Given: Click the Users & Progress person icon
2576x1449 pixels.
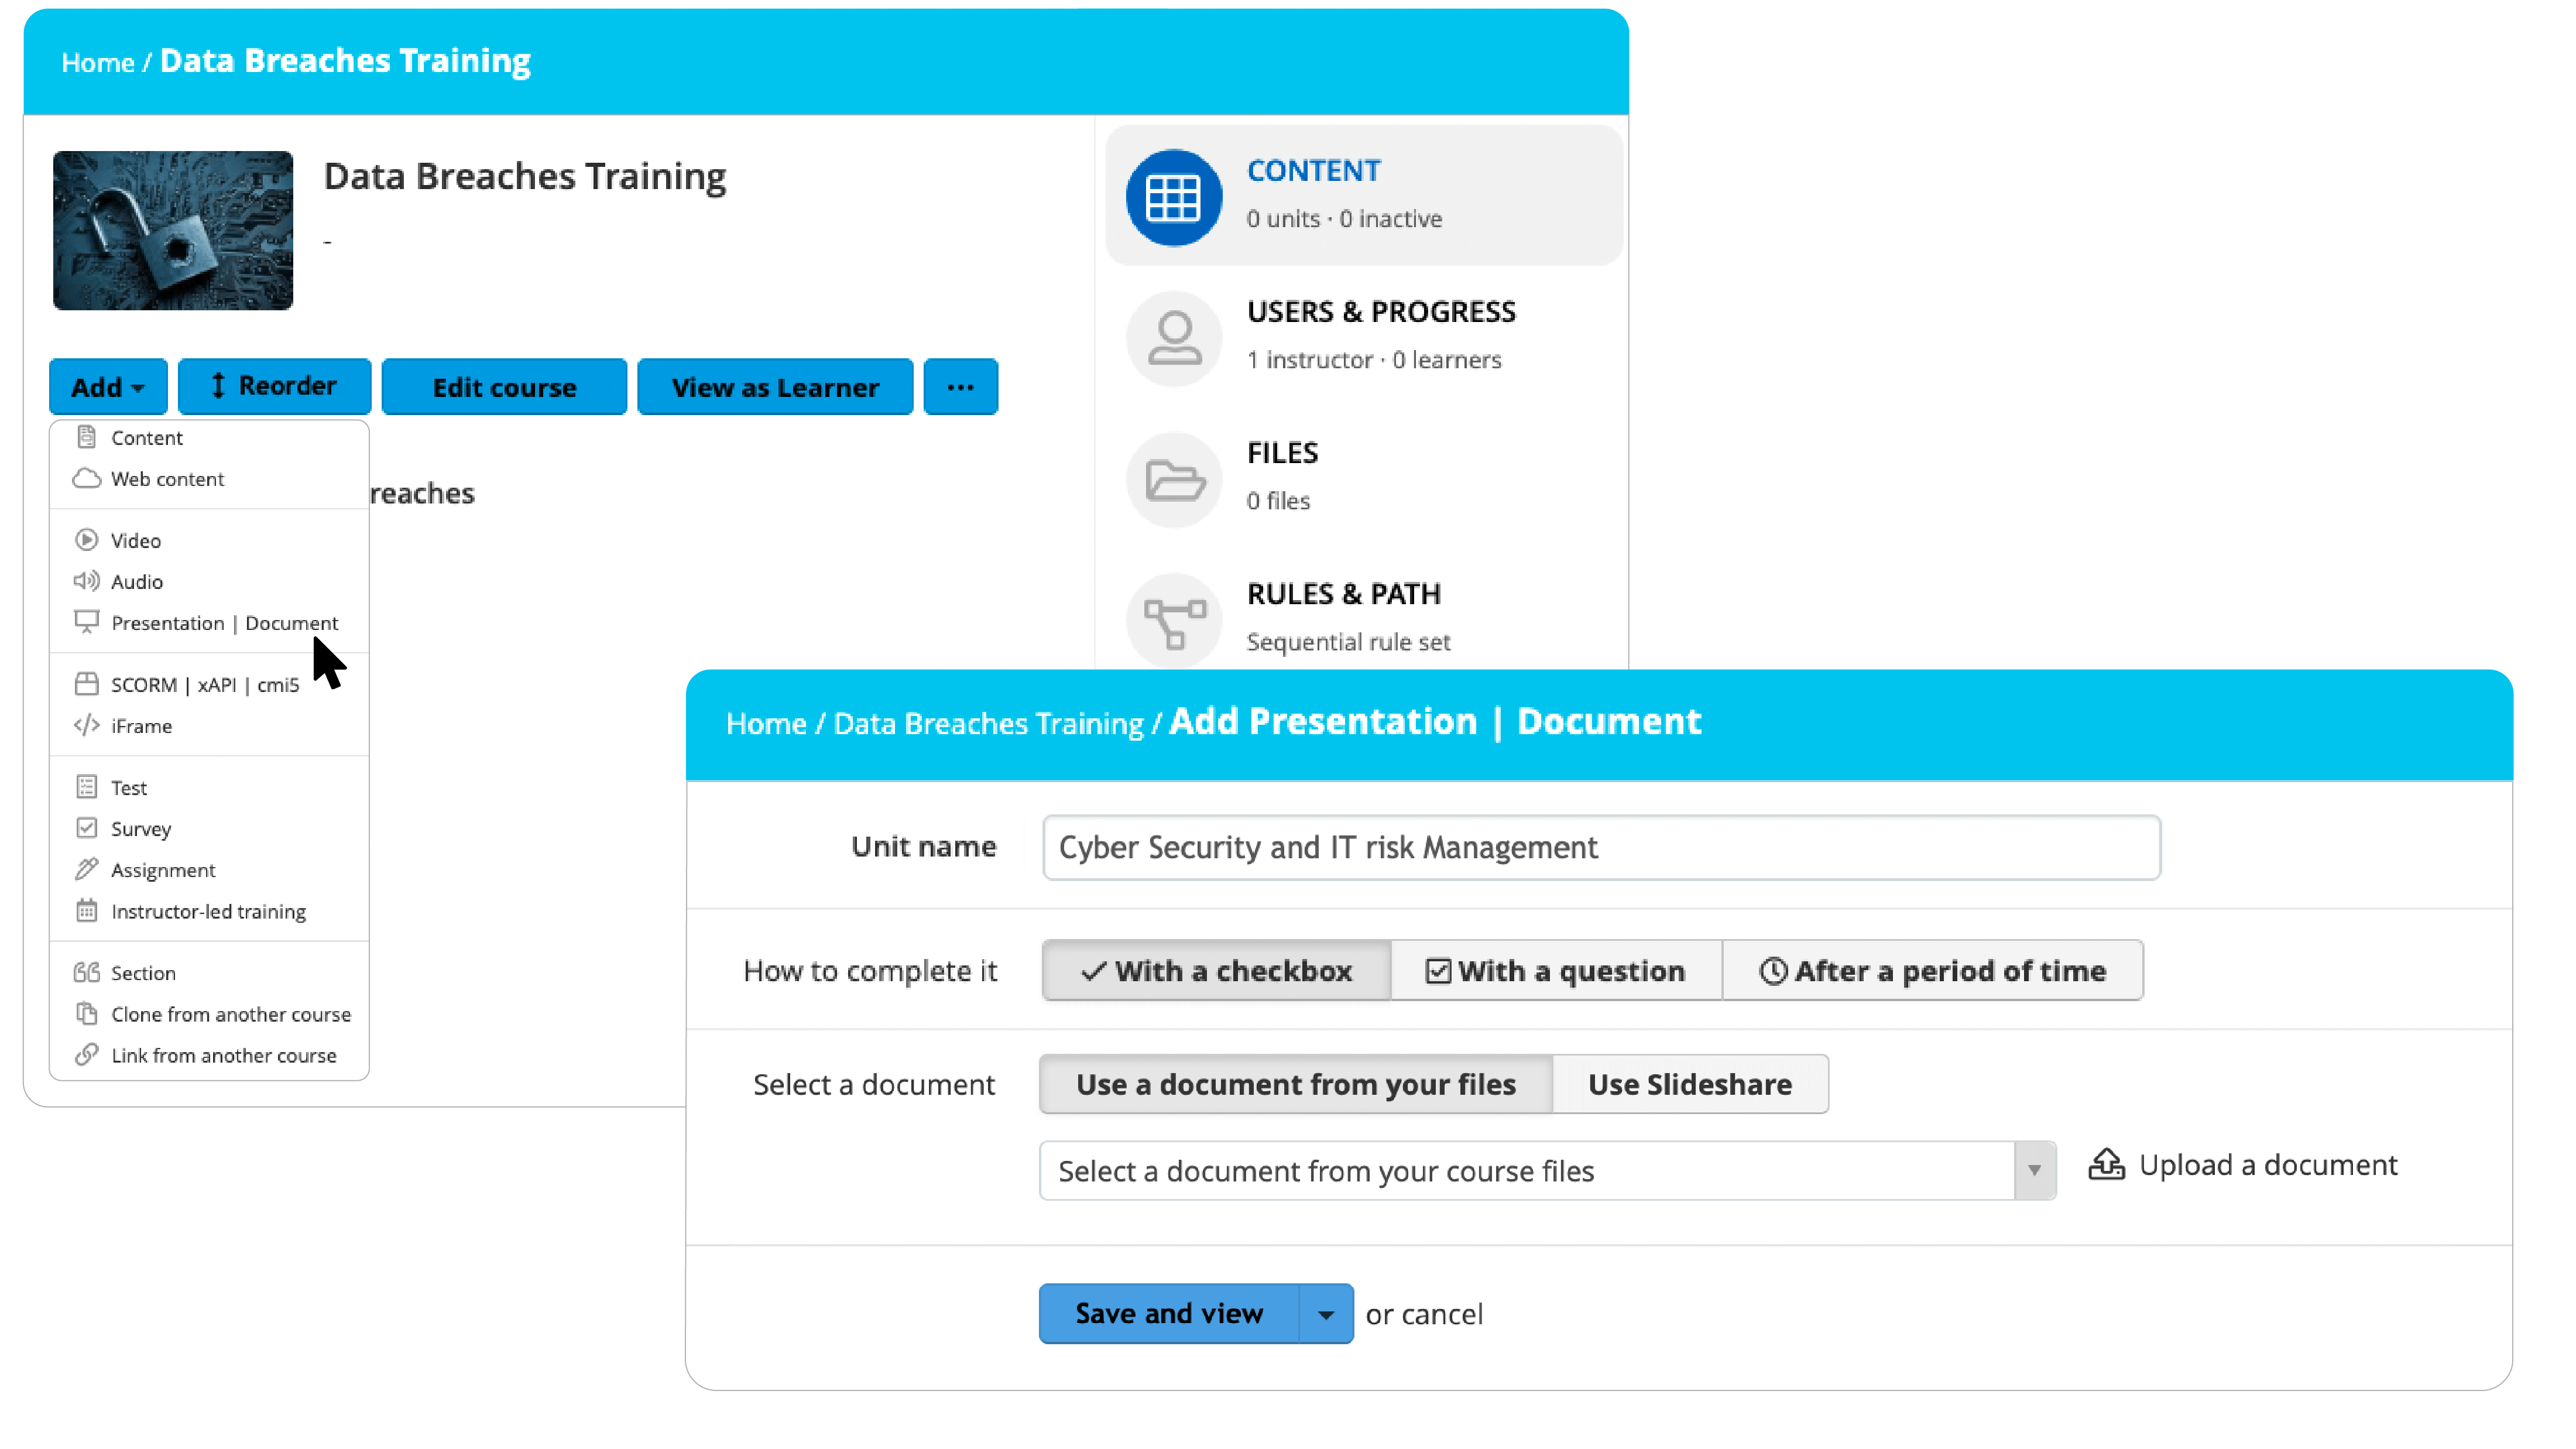Looking at the screenshot, I should click(1173, 337).
